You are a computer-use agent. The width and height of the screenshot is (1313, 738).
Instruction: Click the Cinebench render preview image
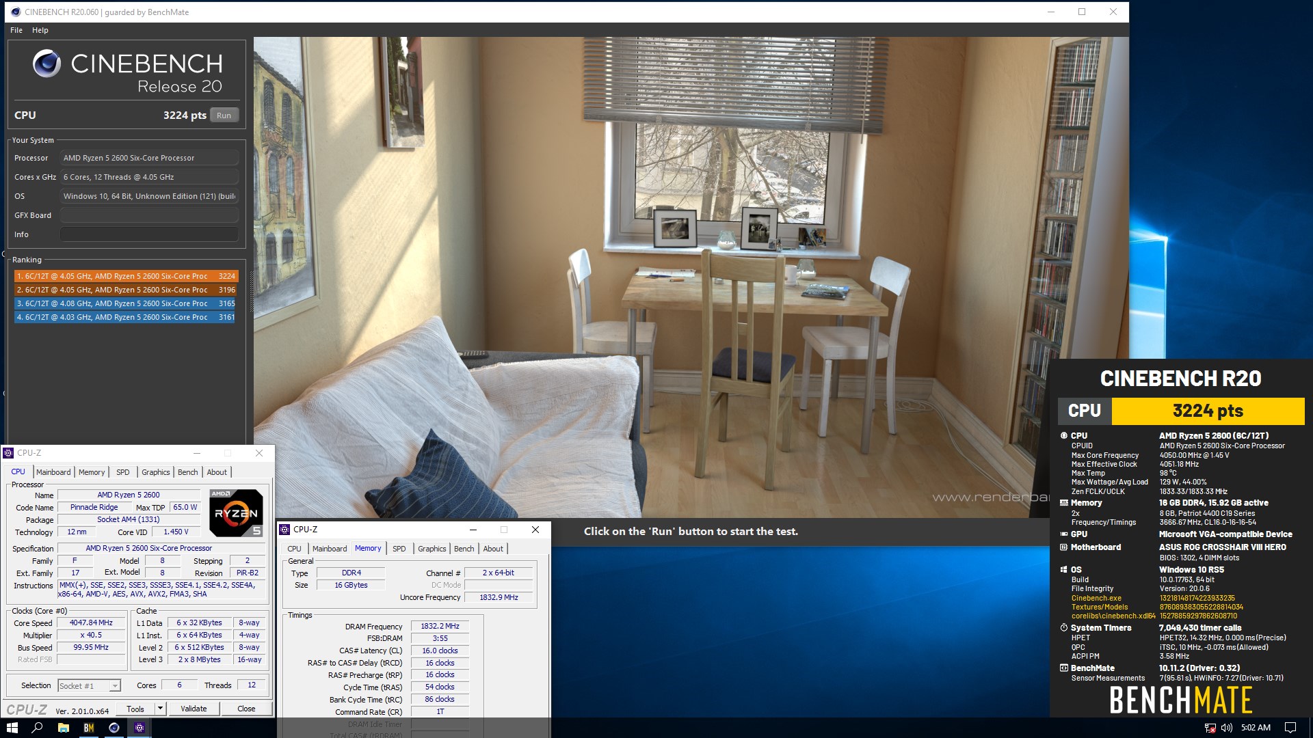tap(691, 277)
